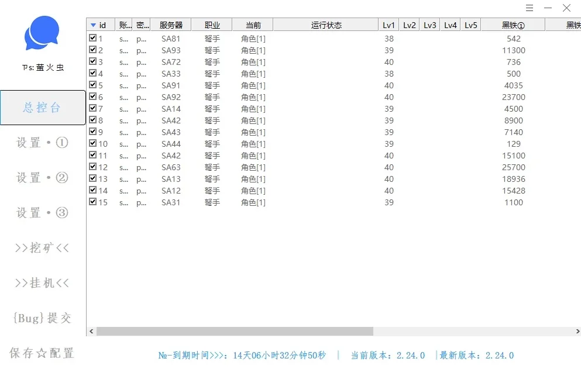Viewport: 581px width, 369px height.
Task: Click the 黑铁 value 11300
Action: pos(514,50)
